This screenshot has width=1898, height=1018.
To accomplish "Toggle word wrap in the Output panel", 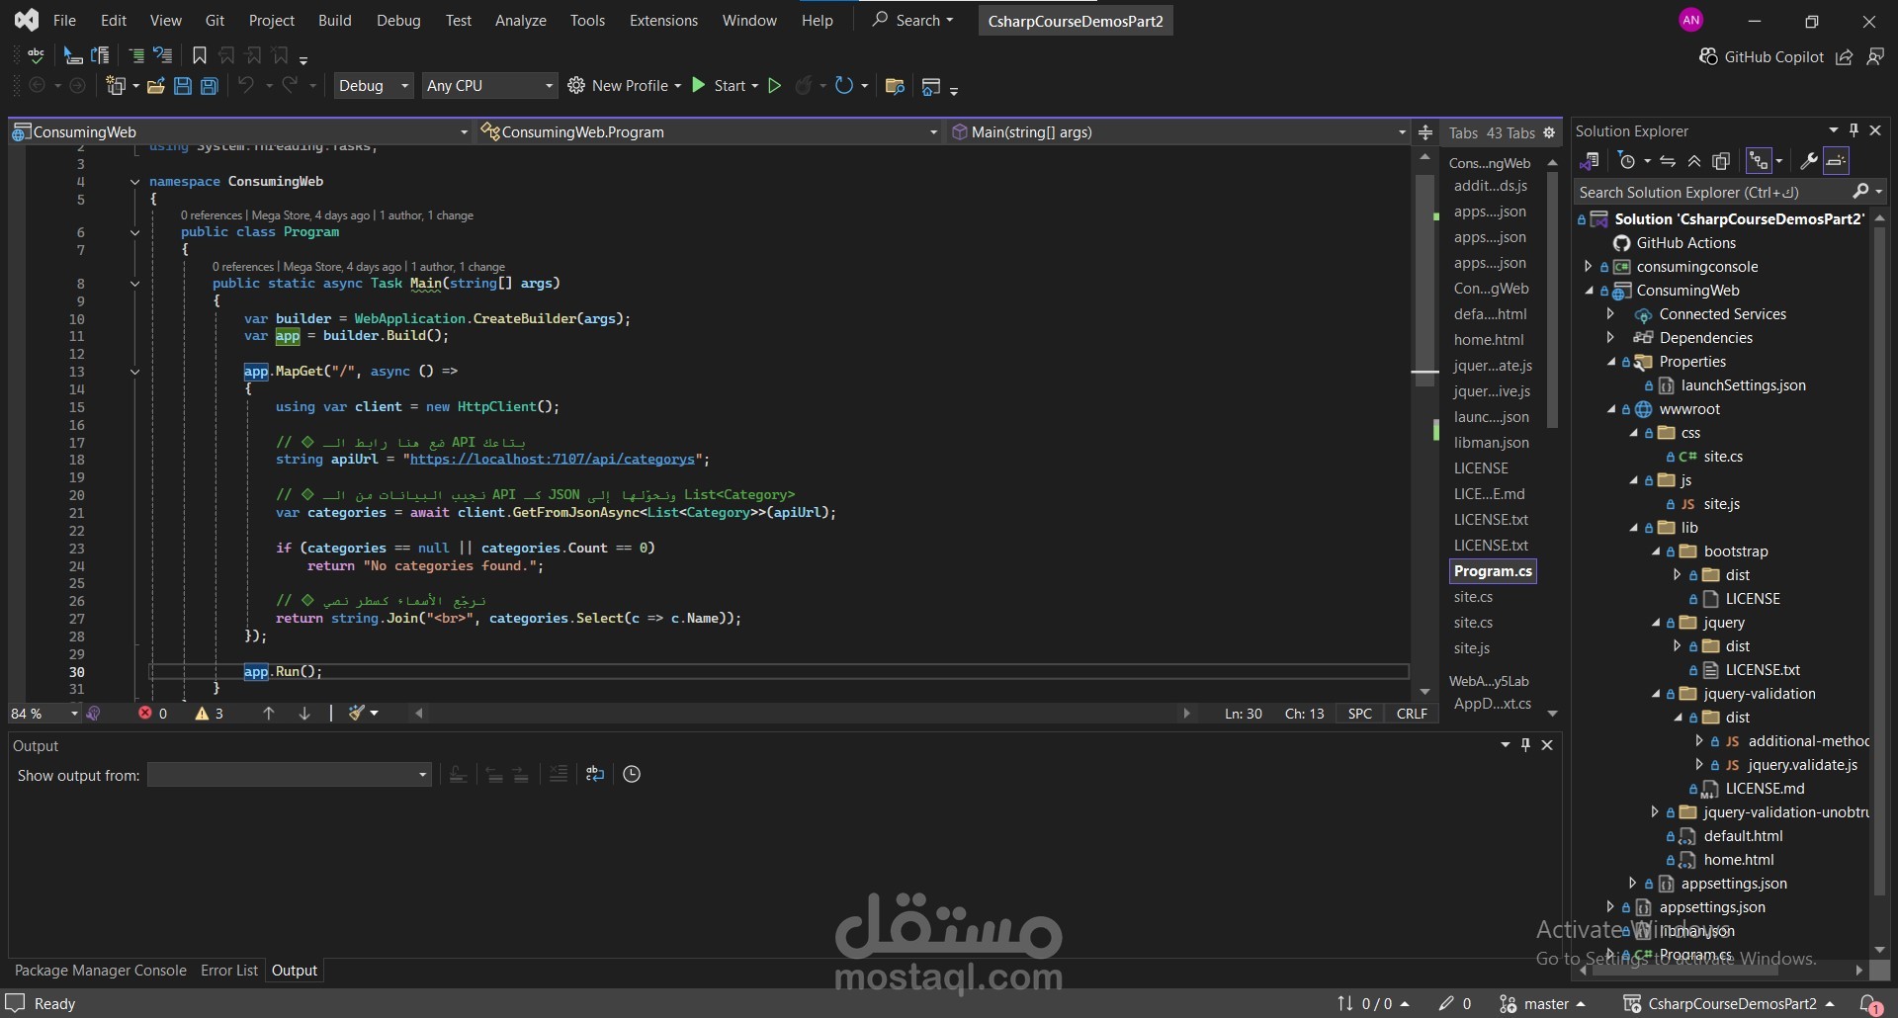I will tap(594, 774).
